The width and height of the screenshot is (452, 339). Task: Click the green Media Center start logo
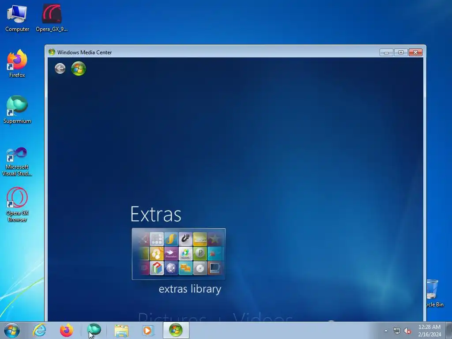pyautogui.click(x=79, y=68)
